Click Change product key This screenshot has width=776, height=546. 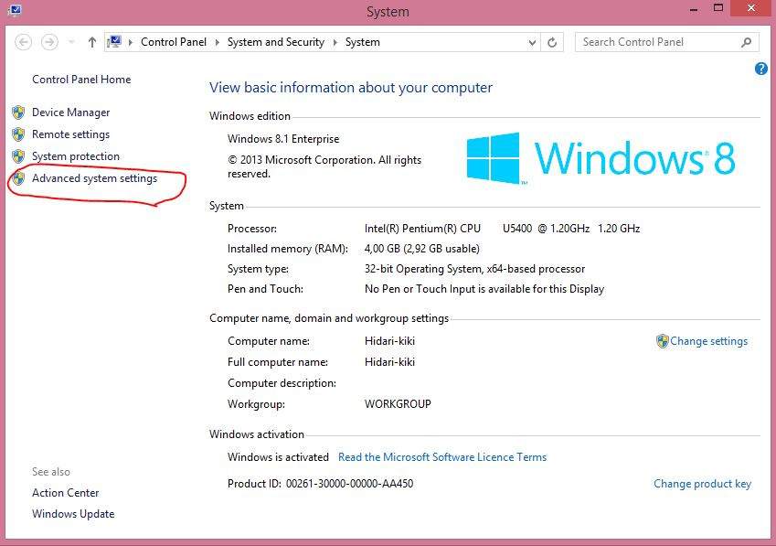(x=702, y=483)
